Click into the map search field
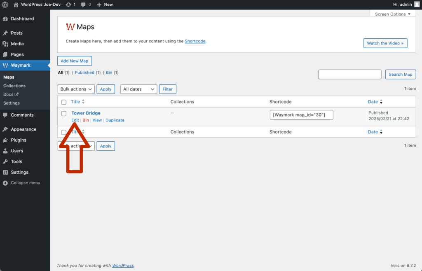This screenshot has height=271, width=422. [x=349, y=75]
